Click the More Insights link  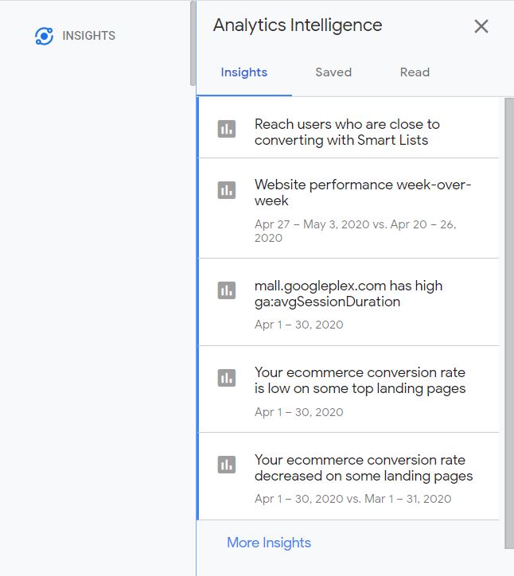(269, 543)
